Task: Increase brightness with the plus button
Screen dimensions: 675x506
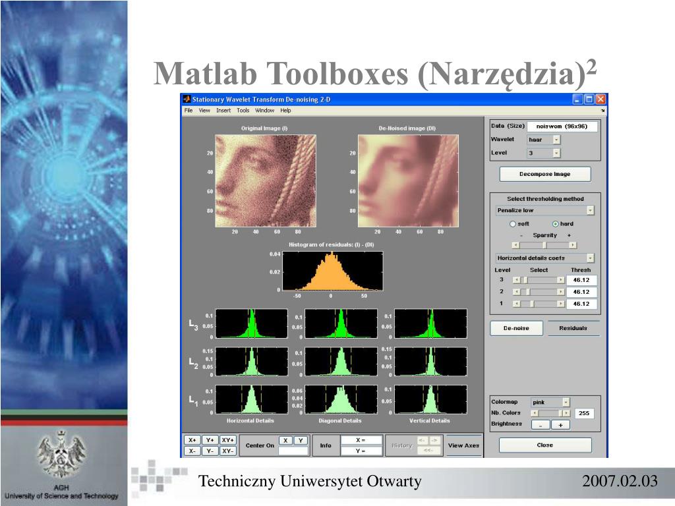Action: coord(560,425)
